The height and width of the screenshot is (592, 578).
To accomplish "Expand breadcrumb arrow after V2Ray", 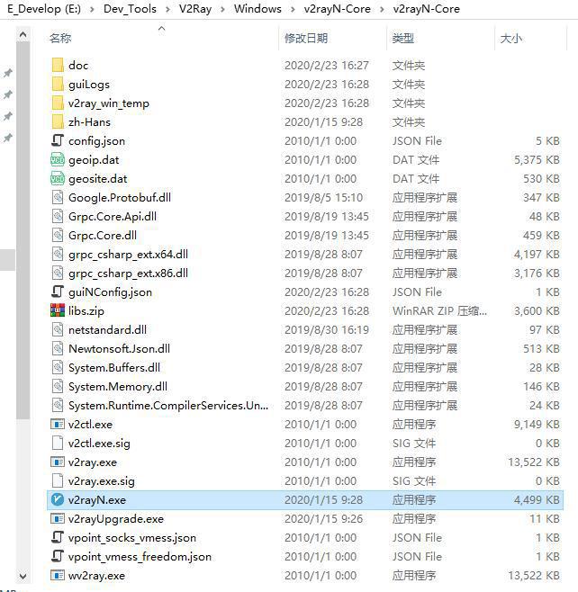I will click(222, 9).
